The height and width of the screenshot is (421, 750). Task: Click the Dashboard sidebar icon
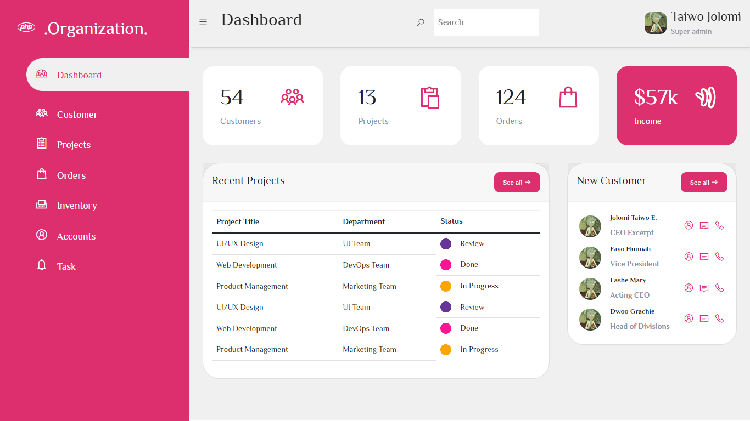coord(42,74)
